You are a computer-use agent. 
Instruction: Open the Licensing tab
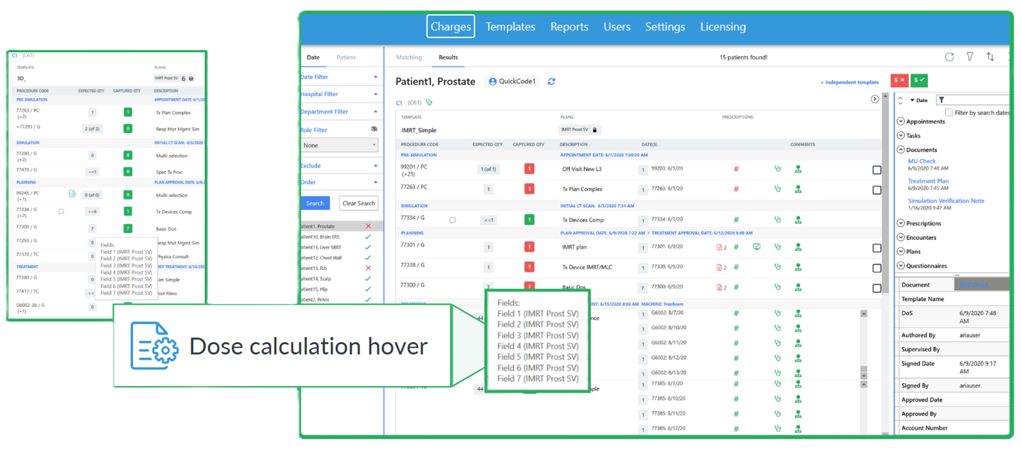pyautogui.click(x=723, y=26)
